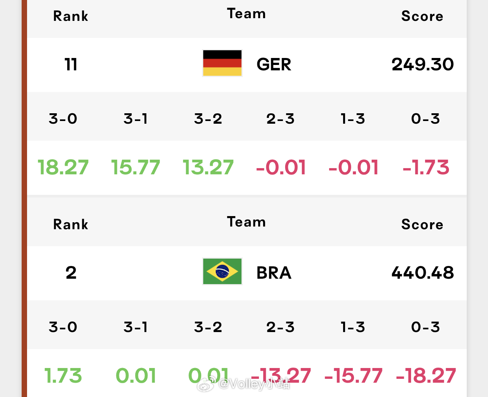The height and width of the screenshot is (397, 488).
Task: Click Germany's rank number 11
Action: point(71,64)
